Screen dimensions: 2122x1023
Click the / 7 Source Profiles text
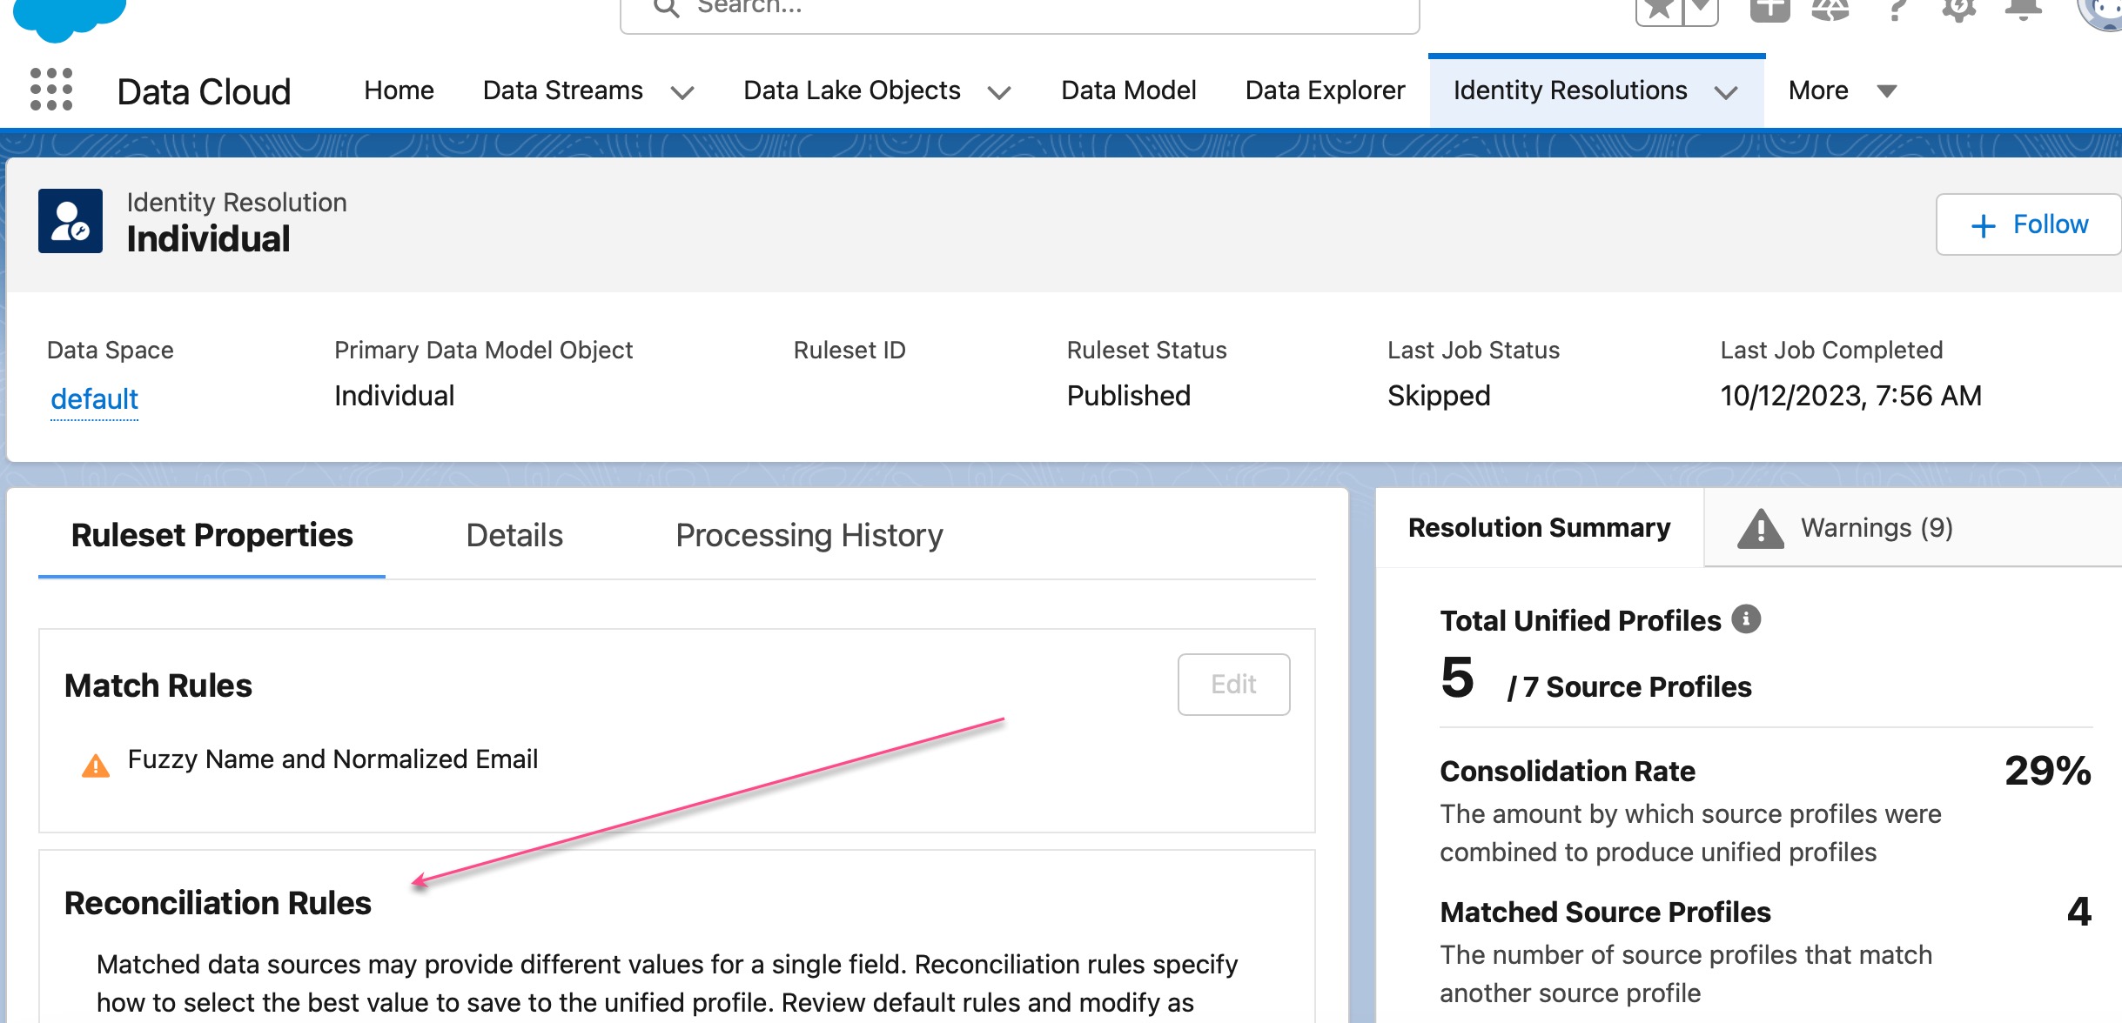pos(1629,687)
